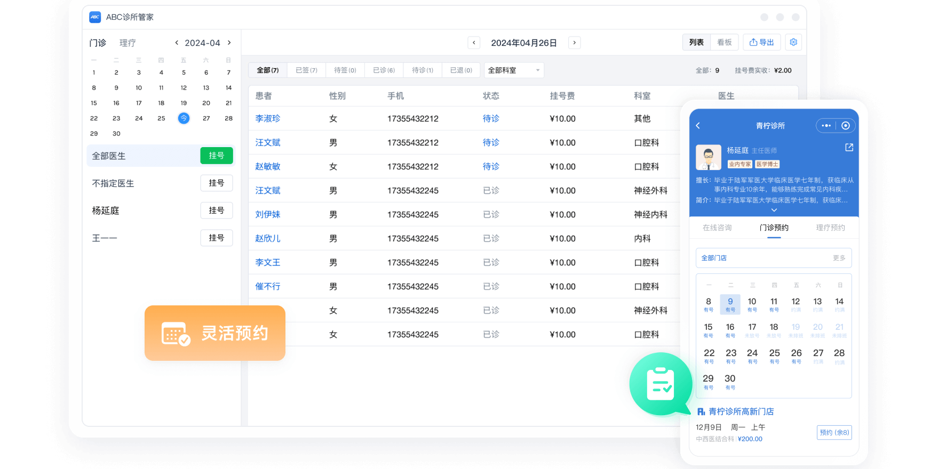This screenshot has width=939, height=469.
Task: Go to next day arrow beside date
Action: tap(574, 43)
